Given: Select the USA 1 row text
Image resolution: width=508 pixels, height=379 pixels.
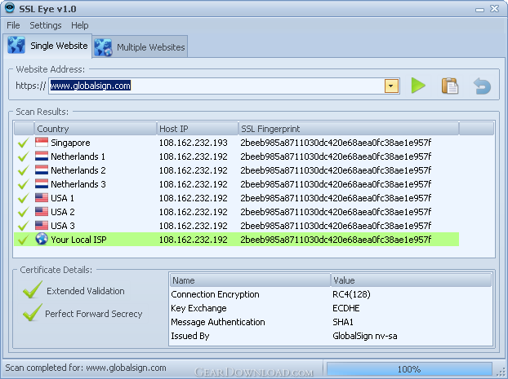Looking at the screenshot, I should (62, 198).
